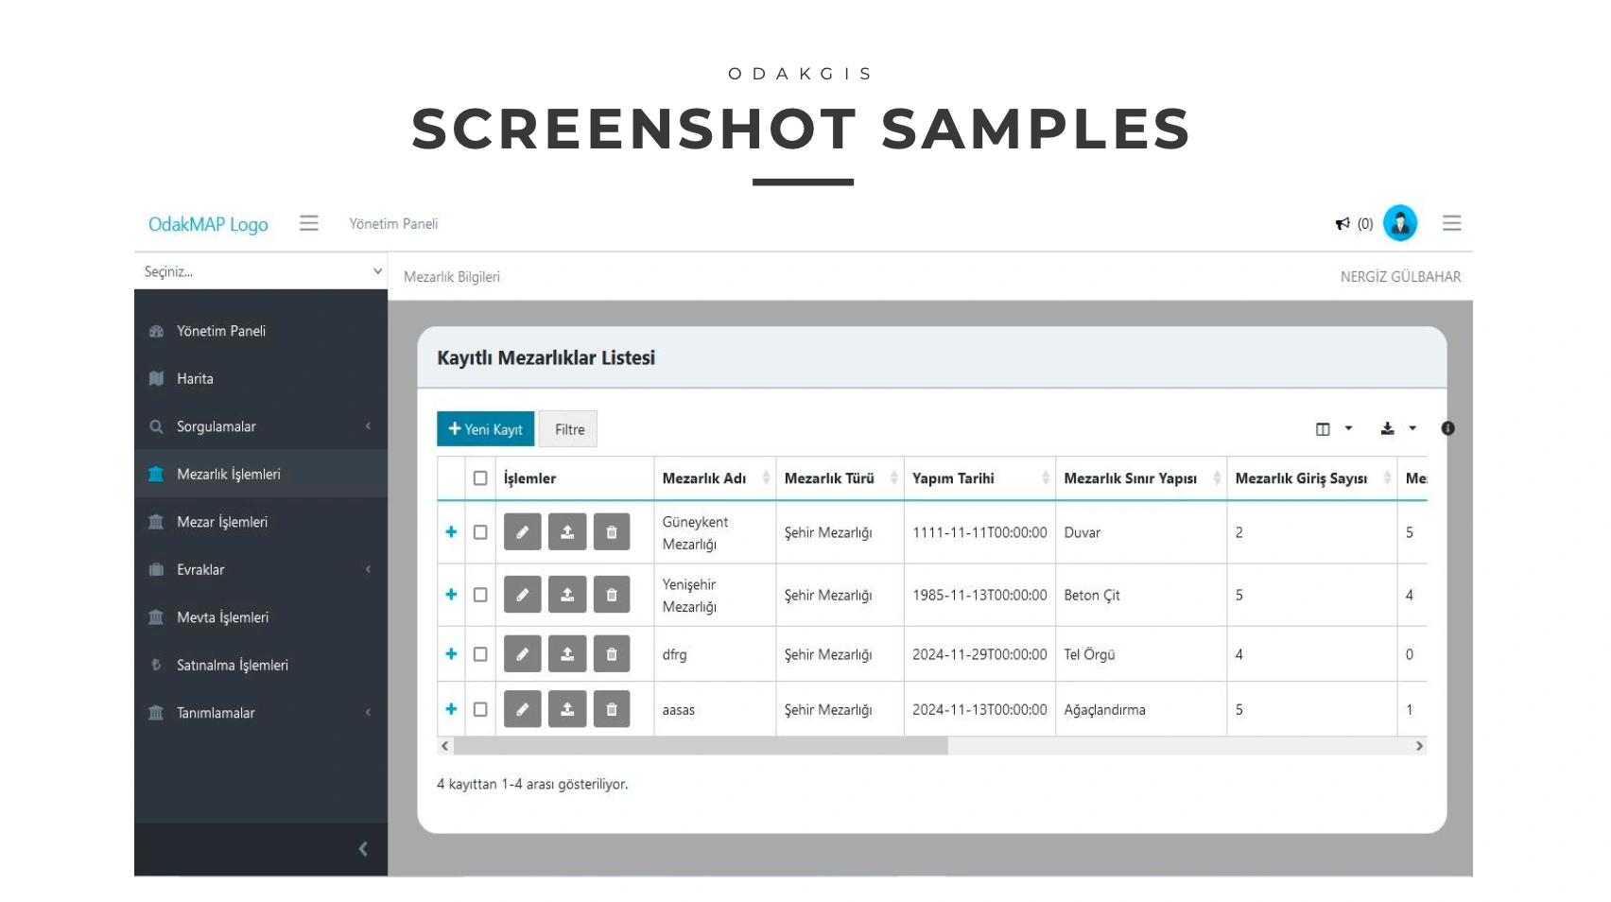Expand the export download dropdown
Screen dimensions: 1611x902
click(1397, 429)
